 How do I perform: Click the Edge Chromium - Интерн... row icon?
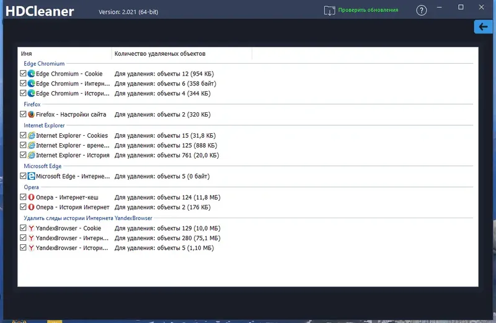pyautogui.click(x=31, y=84)
